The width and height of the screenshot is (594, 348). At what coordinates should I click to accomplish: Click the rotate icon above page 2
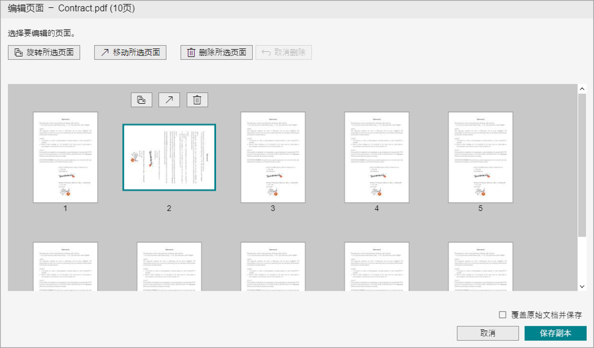[141, 100]
